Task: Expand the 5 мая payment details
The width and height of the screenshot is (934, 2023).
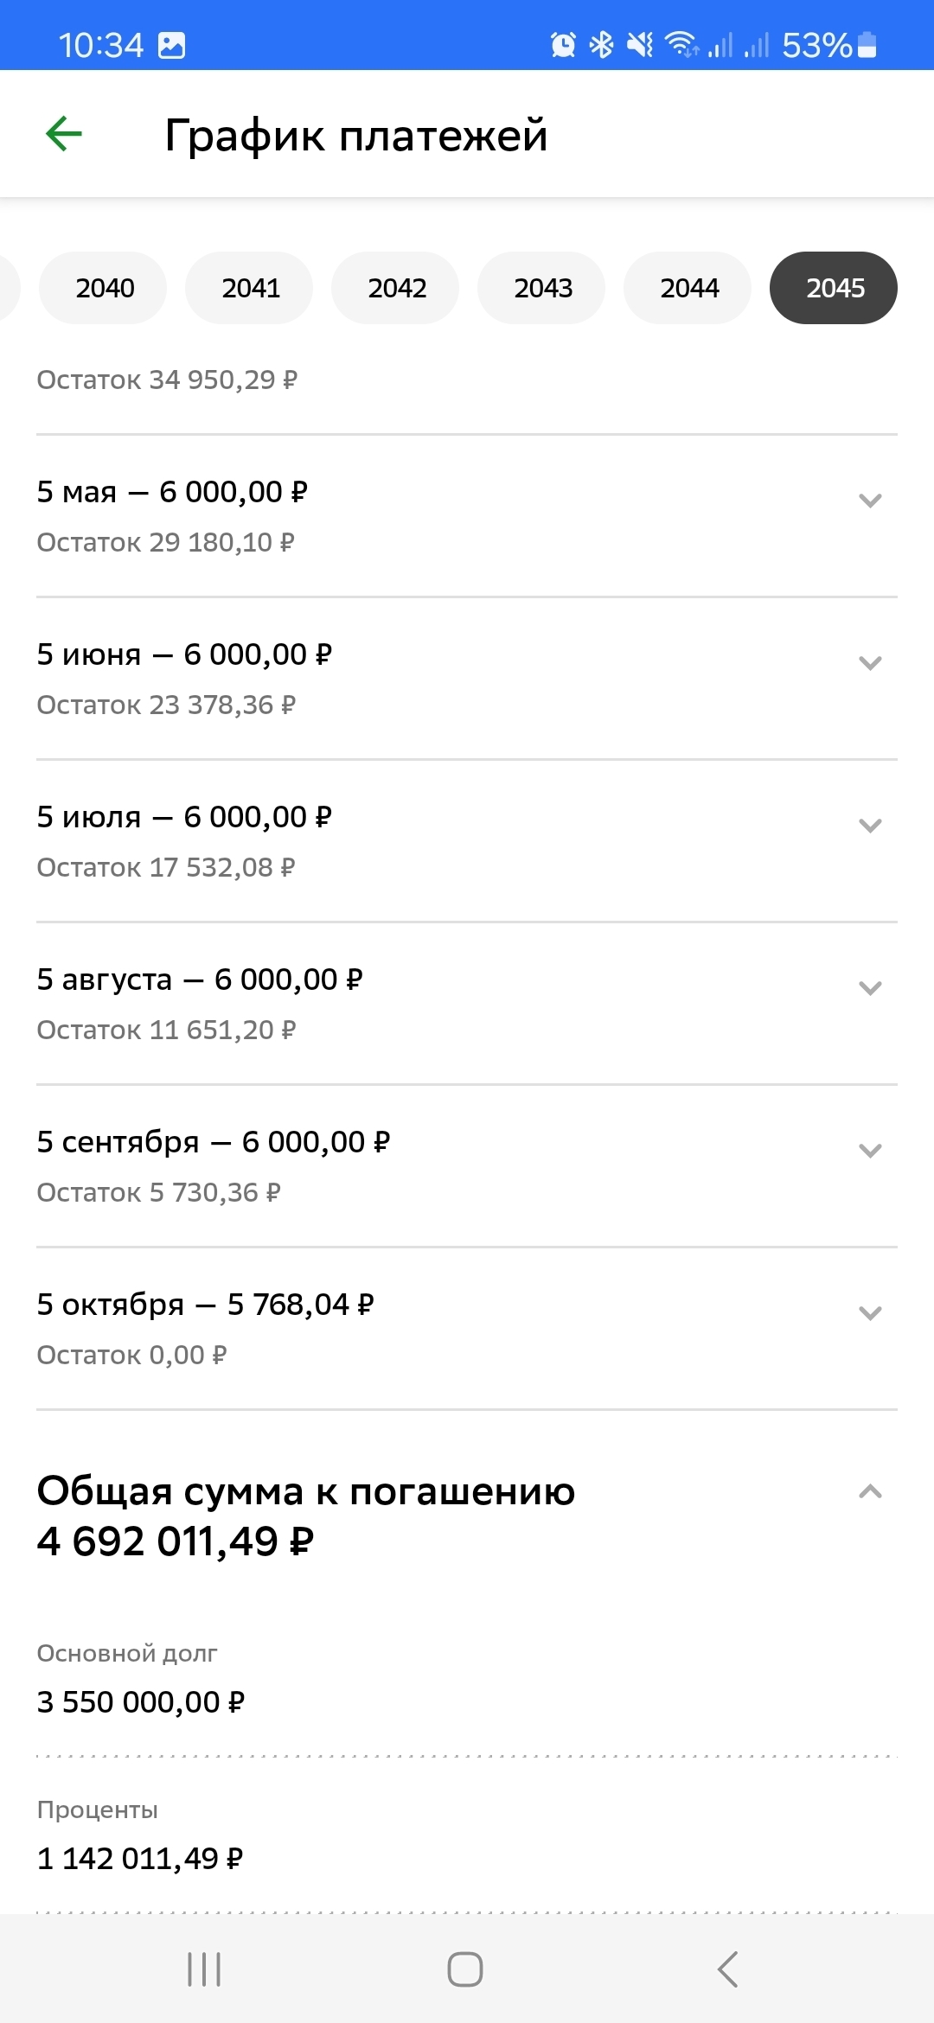Action: [x=870, y=501]
